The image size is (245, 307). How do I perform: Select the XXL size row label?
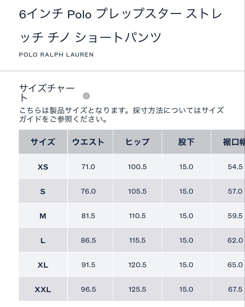[43, 290]
